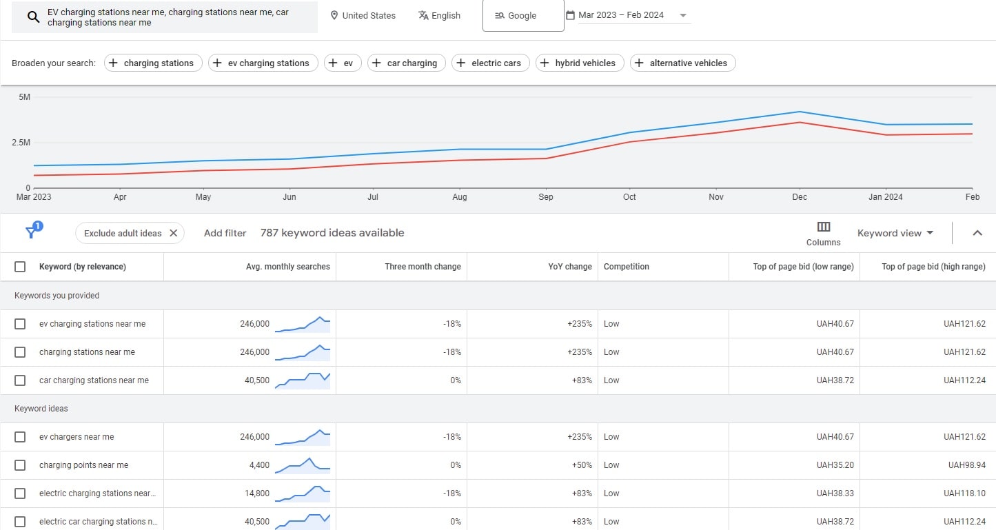
Task: Remove the Exclude adult ideas filter
Action: click(173, 233)
